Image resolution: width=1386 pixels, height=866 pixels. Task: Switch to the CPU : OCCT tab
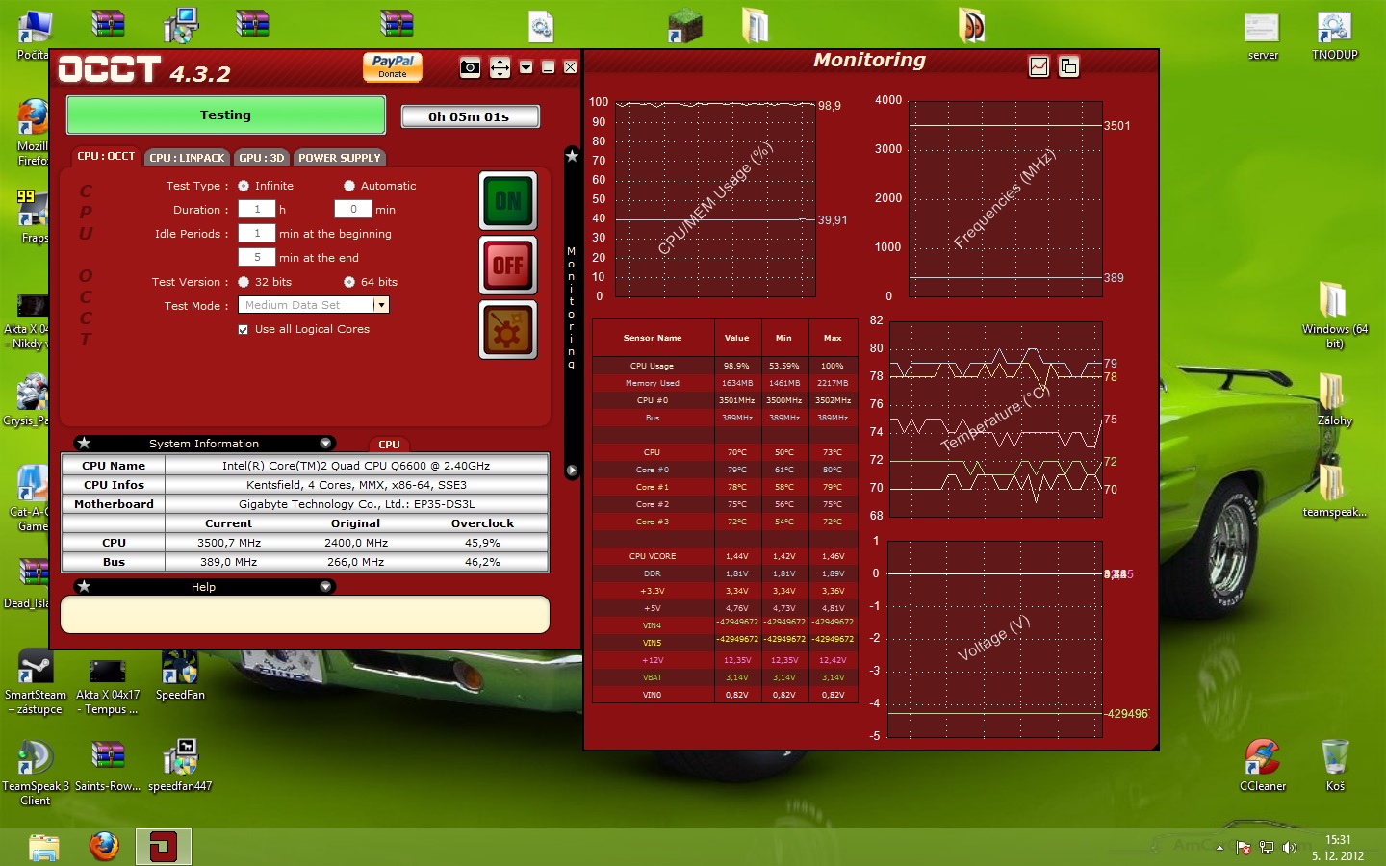pos(106,156)
